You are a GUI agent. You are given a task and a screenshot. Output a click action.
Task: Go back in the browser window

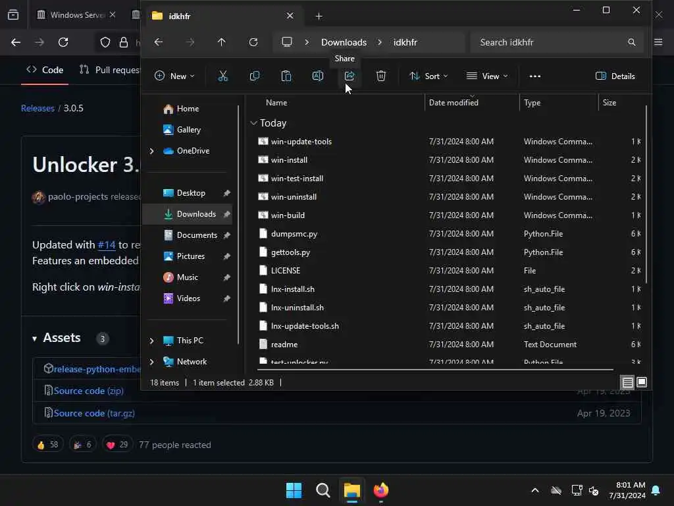pos(16,42)
